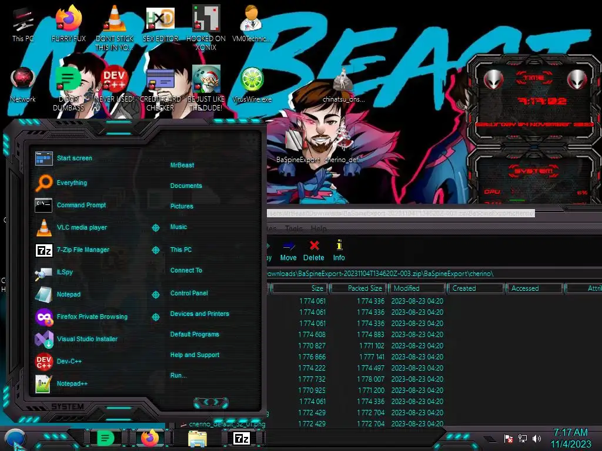Open Help menu in 7-Zip

319,228
